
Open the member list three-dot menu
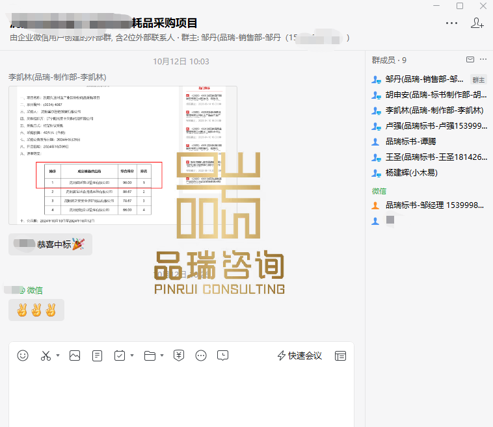point(483,60)
